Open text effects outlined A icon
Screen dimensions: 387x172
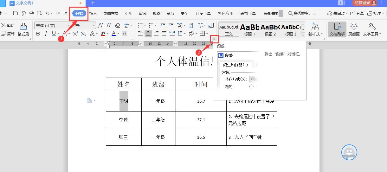pyautogui.click(x=92, y=34)
